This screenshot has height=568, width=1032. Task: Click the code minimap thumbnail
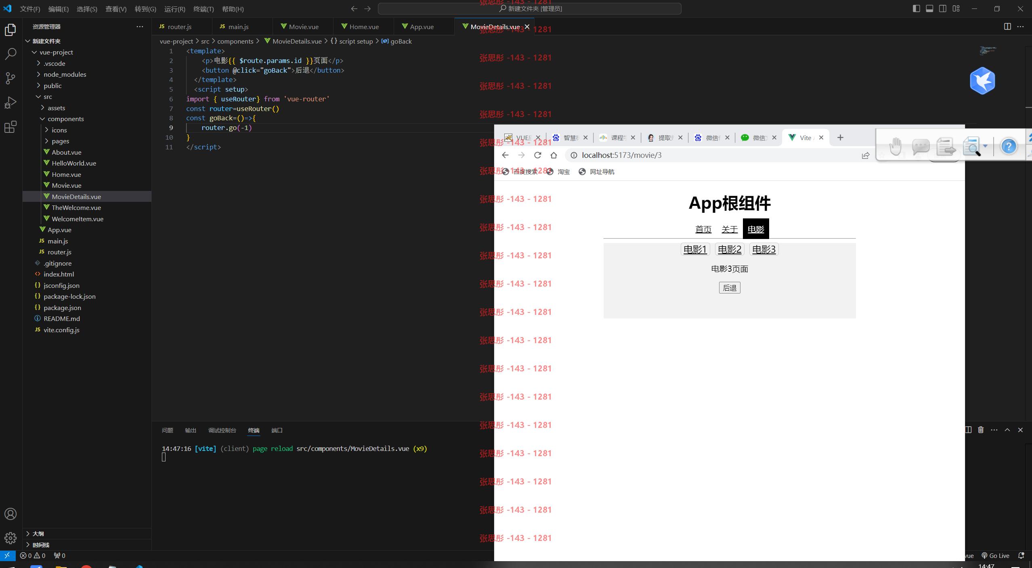tap(988, 50)
